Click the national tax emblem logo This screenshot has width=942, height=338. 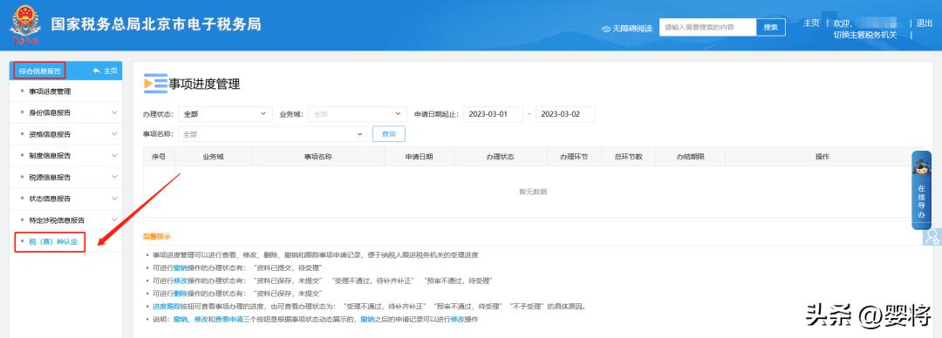click(x=25, y=24)
